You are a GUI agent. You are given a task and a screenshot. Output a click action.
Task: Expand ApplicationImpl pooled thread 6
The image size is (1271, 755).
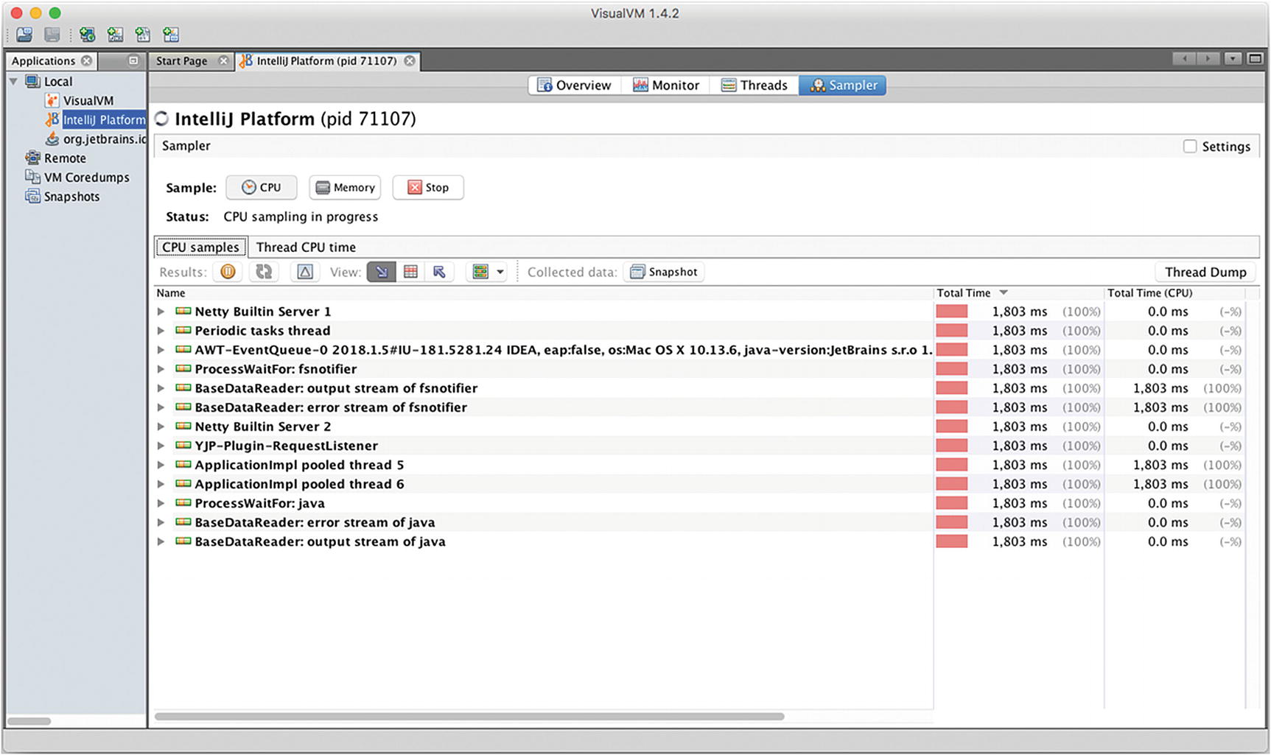pos(161,484)
